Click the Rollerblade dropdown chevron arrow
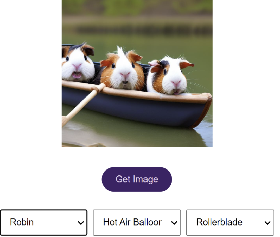 [x=267, y=223]
